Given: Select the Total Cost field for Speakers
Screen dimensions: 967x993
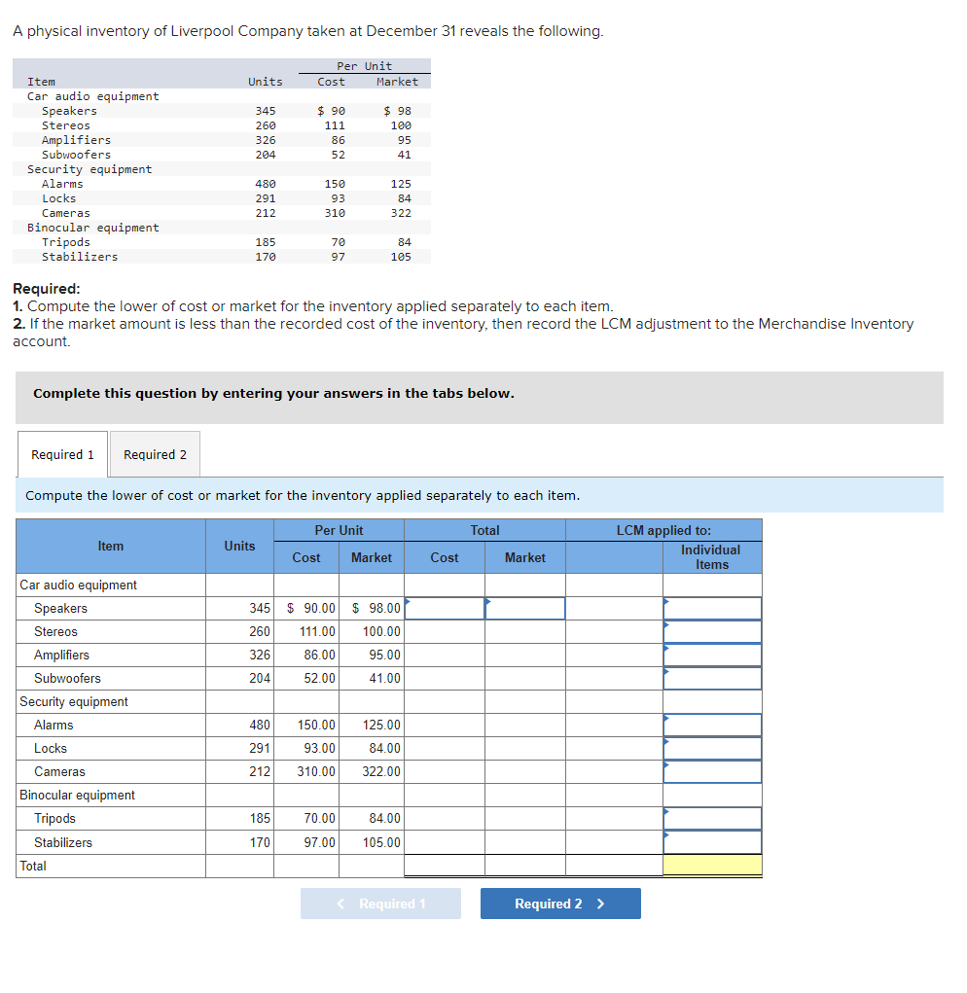Looking at the screenshot, I should 445,608.
